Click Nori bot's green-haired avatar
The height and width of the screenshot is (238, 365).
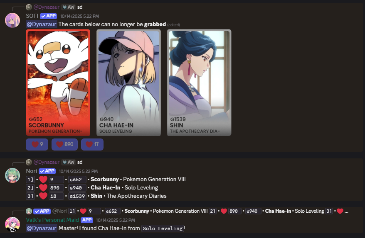tap(12, 175)
